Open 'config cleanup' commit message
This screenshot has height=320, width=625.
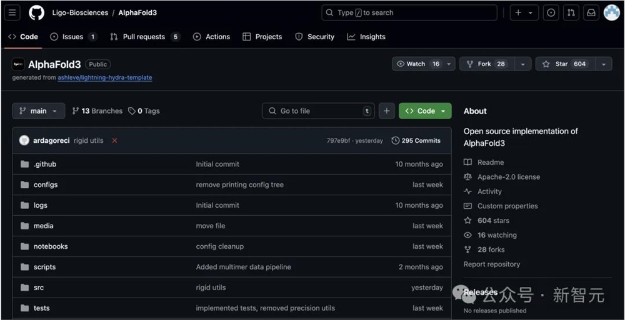point(219,246)
